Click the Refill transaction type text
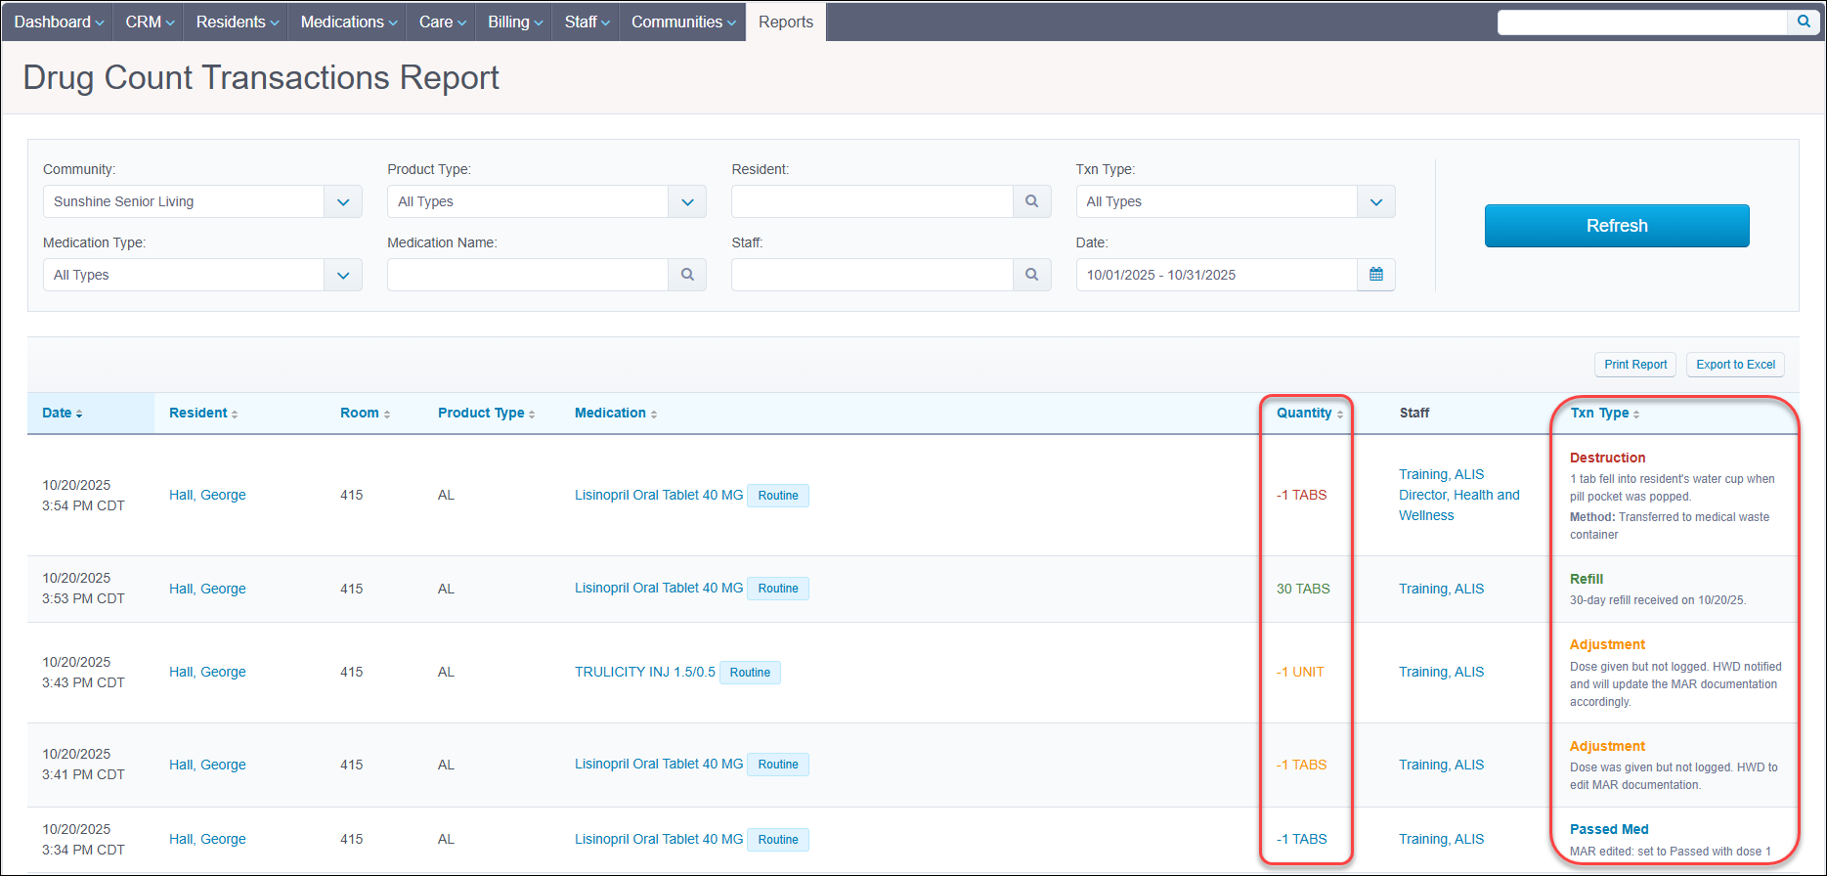Image resolution: width=1827 pixels, height=876 pixels. coord(1587,579)
